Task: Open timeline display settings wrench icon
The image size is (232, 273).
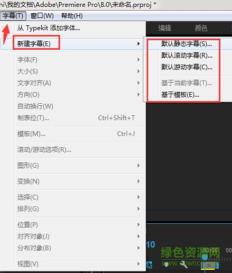Action: 183,265
